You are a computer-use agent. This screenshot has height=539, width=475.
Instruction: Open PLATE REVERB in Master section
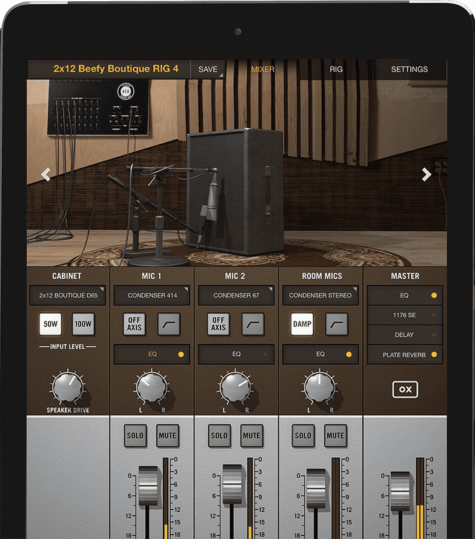pyautogui.click(x=405, y=355)
